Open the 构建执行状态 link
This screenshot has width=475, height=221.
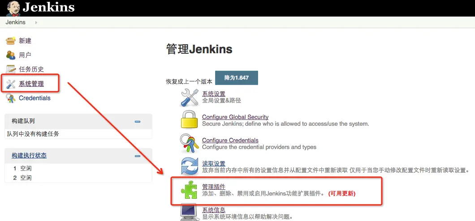click(29, 156)
